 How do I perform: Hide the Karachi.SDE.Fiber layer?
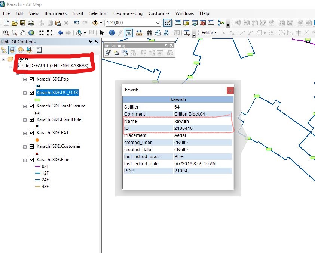click(31, 160)
